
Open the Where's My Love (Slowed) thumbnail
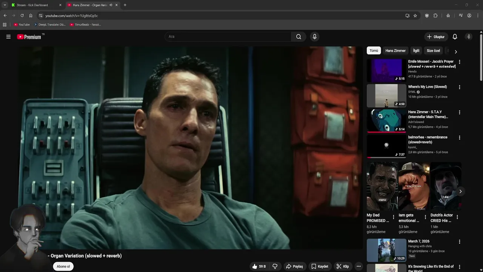(386, 96)
